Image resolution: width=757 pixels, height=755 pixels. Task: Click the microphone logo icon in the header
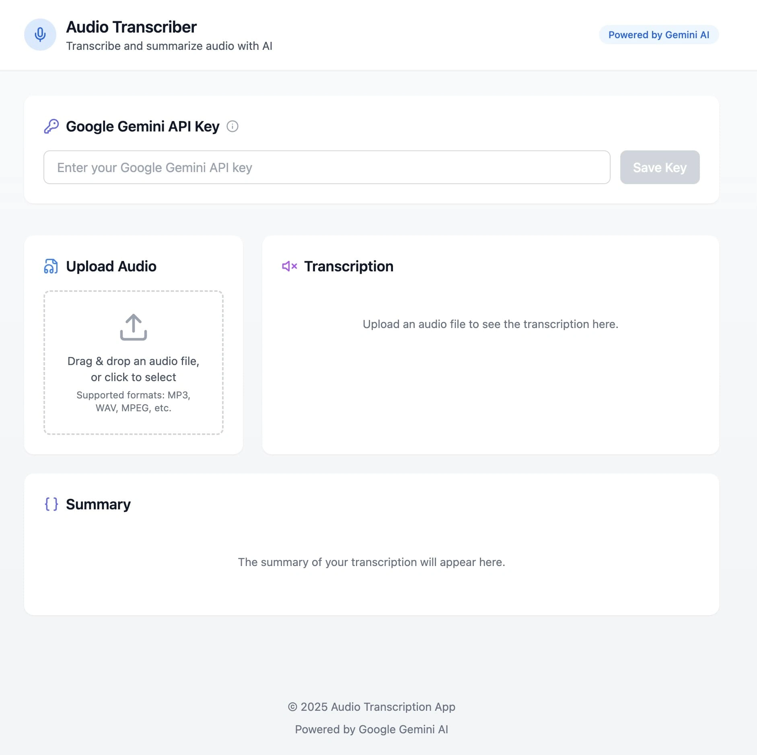coord(40,35)
